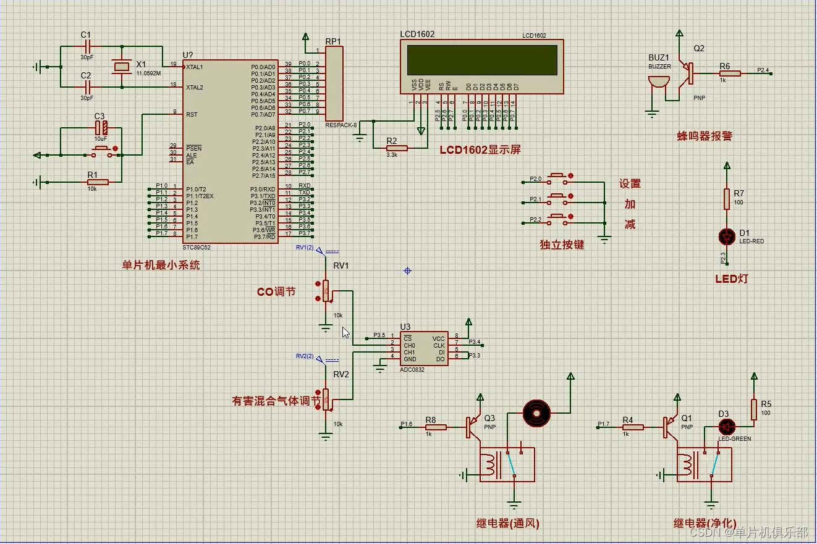
Task: Click the 继电器(通风) label
Action: pyautogui.click(x=508, y=524)
